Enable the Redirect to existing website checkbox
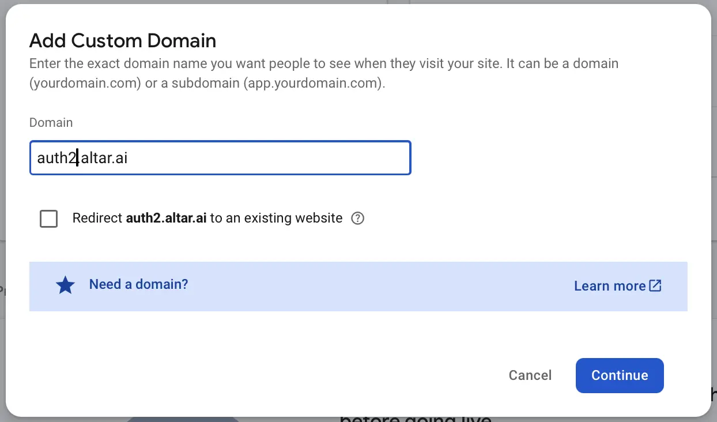The width and height of the screenshot is (717, 422). point(49,219)
